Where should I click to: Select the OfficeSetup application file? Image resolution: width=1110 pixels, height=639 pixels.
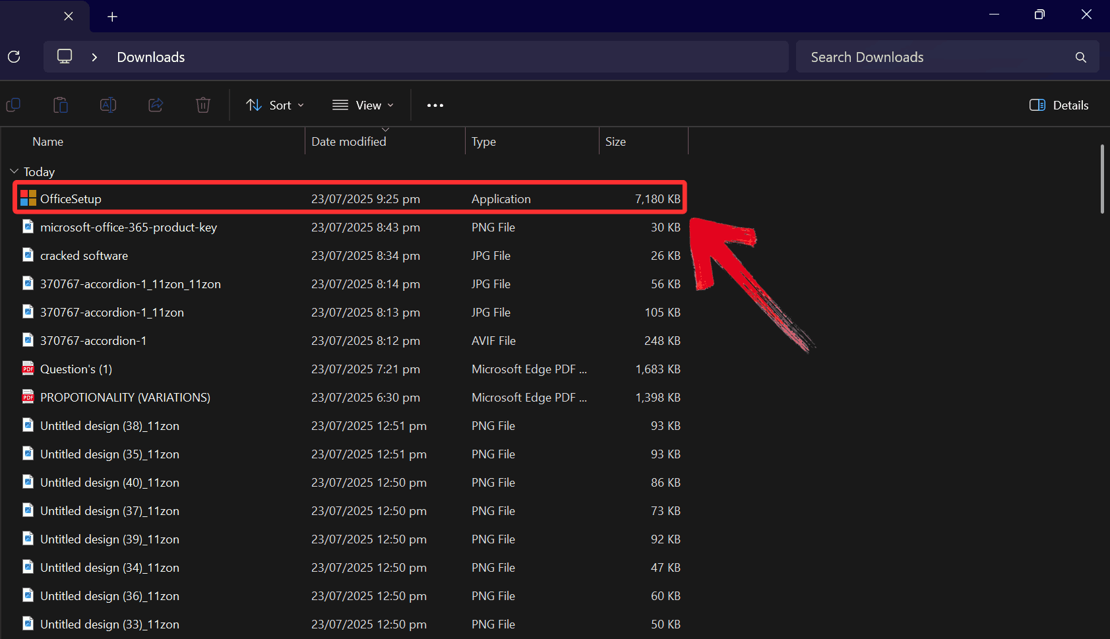pyautogui.click(x=71, y=198)
